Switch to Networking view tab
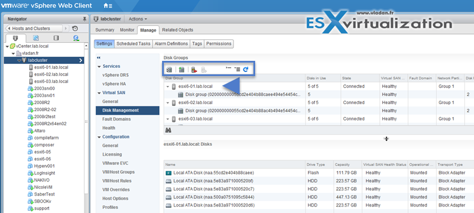The width and height of the screenshot is (474, 213). 76,38
